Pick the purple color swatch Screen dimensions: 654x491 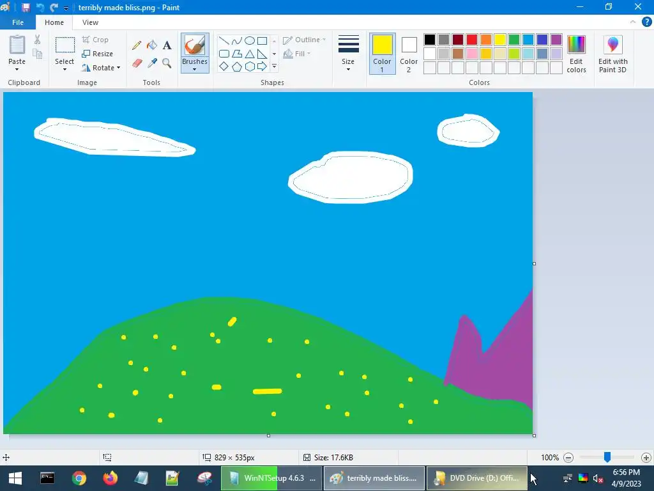click(x=556, y=40)
